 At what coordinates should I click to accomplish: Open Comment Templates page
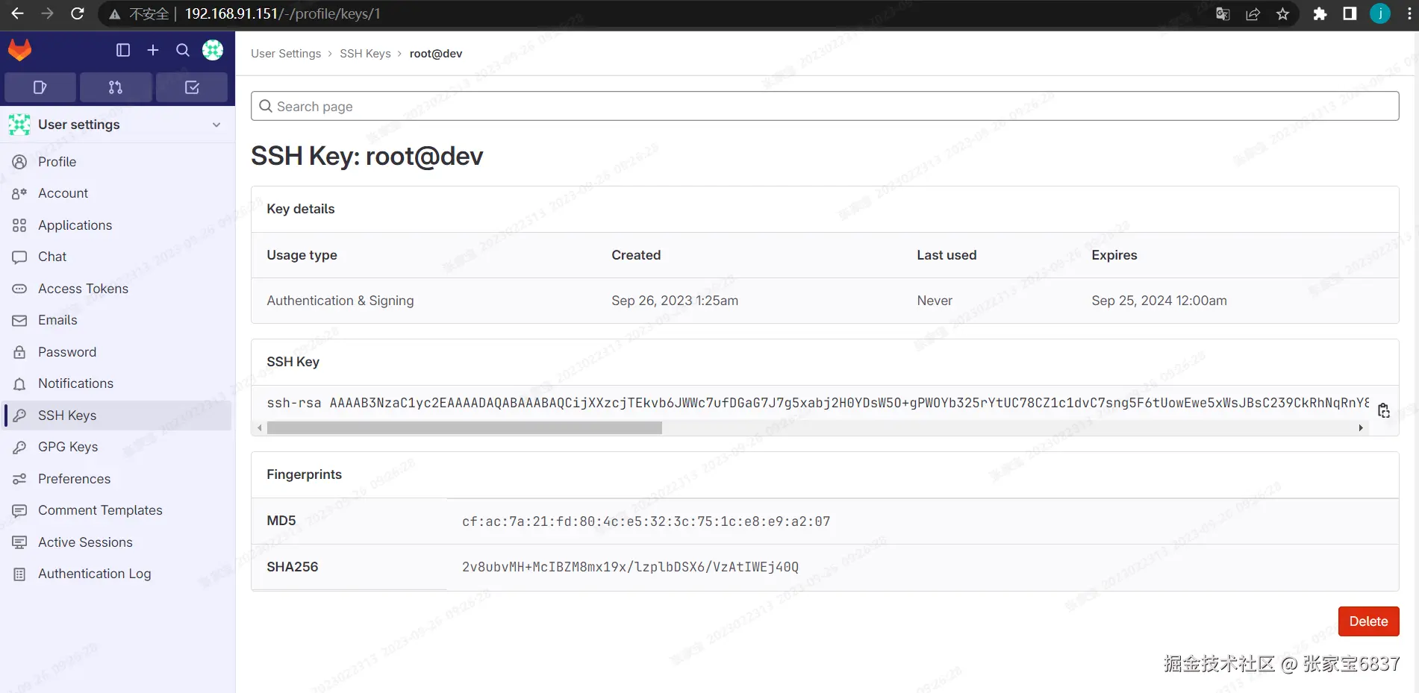tap(118, 510)
